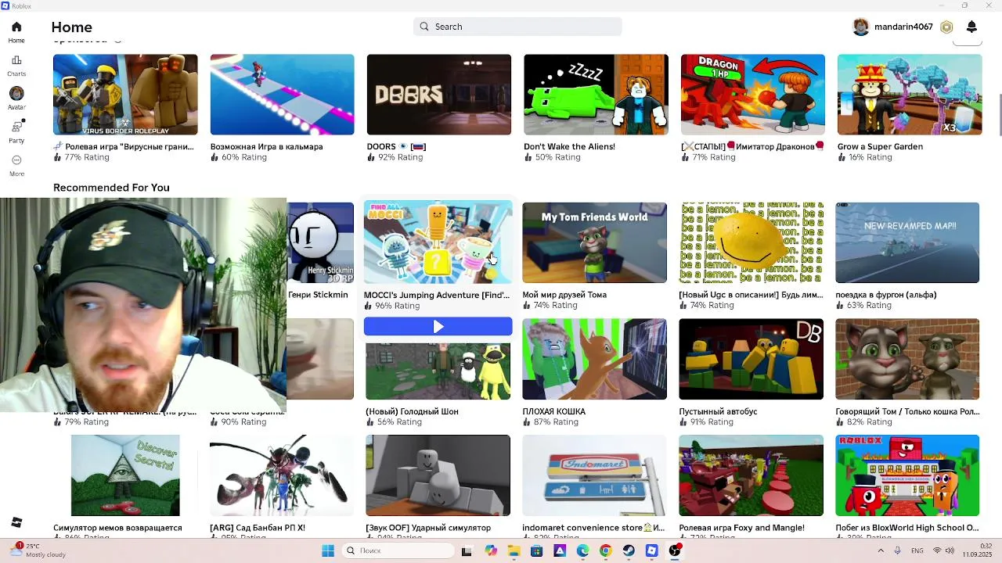This screenshot has width=1002, height=563.
Task: Open the Пустынный автобус thumbnail
Action: (751, 359)
